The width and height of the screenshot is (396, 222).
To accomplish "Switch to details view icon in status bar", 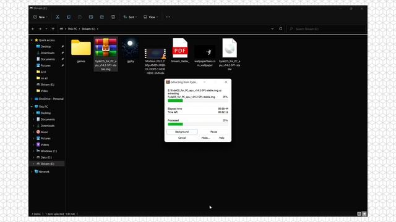I will tap(359, 214).
